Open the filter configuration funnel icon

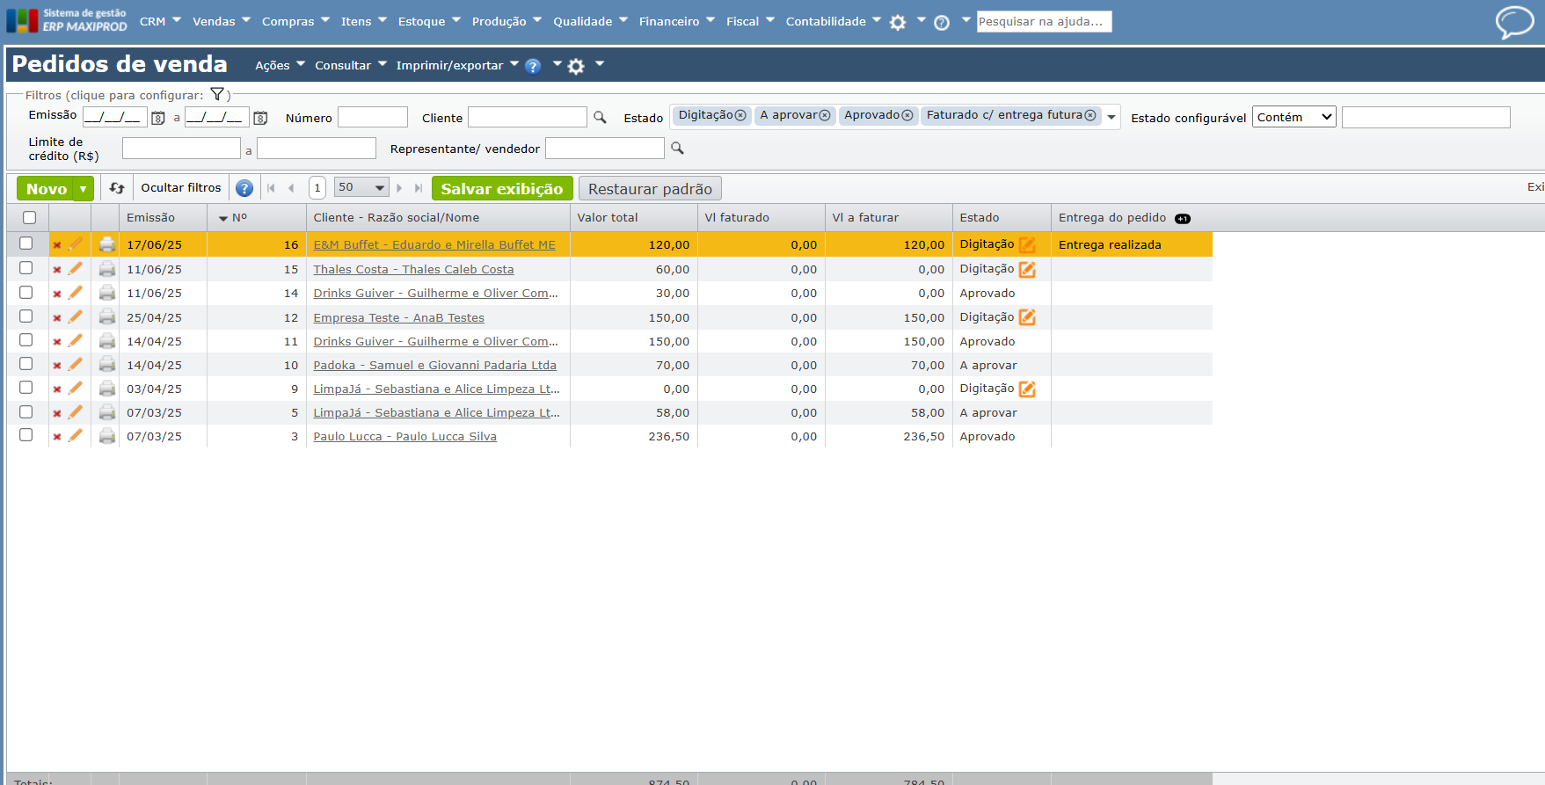pos(217,94)
